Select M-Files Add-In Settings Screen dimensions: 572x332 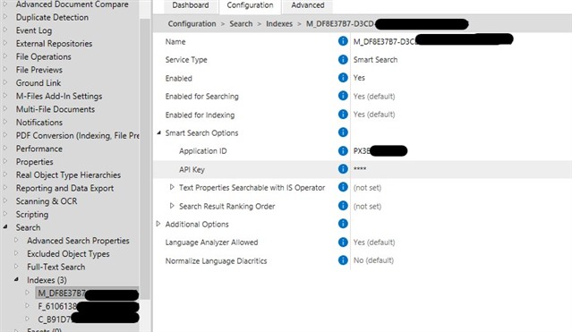pos(59,96)
